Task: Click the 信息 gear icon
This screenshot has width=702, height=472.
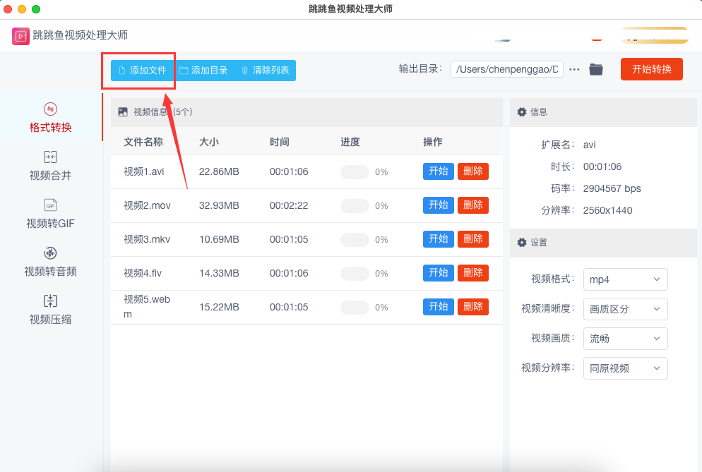Action: click(522, 112)
